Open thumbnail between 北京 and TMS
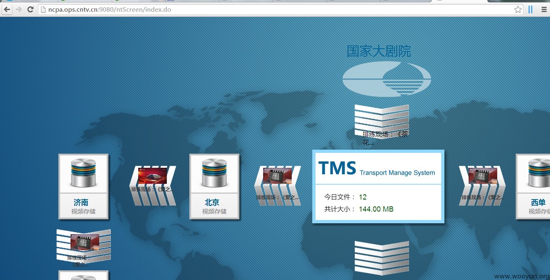This screenshot has height=280, width=550. tap(277, 176)
